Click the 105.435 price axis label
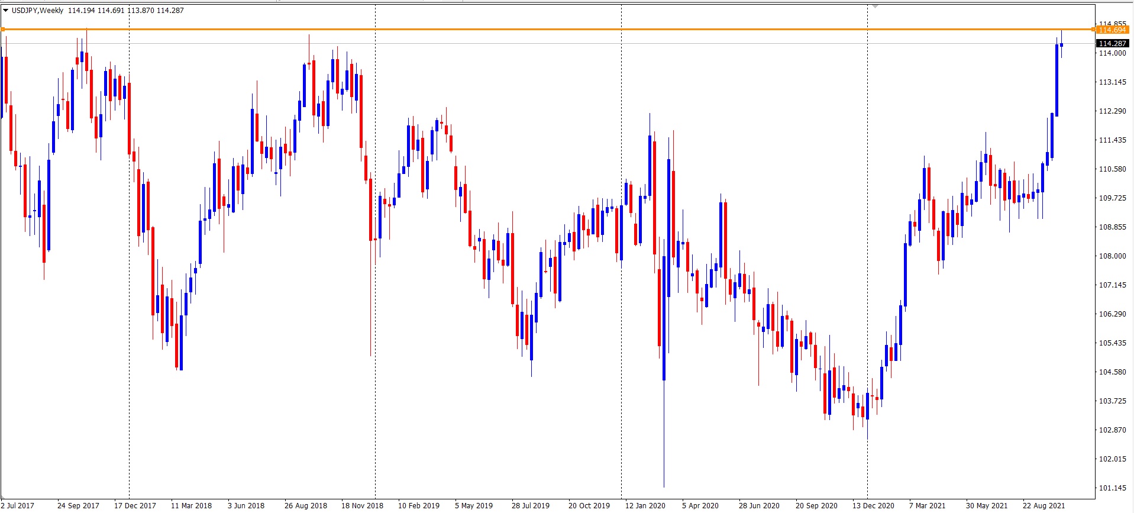 (x=1112, y=343)
